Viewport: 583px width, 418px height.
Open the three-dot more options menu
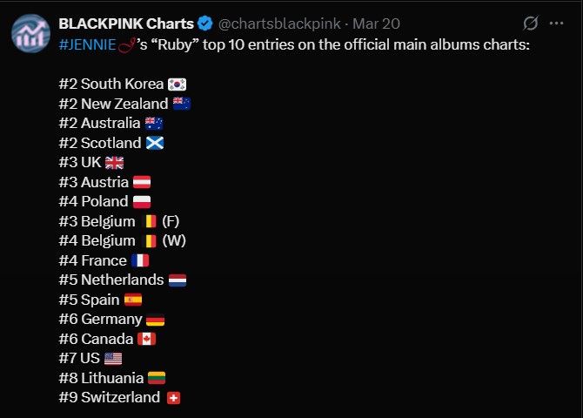[556, 24]
